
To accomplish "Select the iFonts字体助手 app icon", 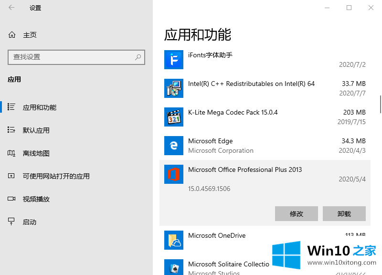I will (174, 60).
